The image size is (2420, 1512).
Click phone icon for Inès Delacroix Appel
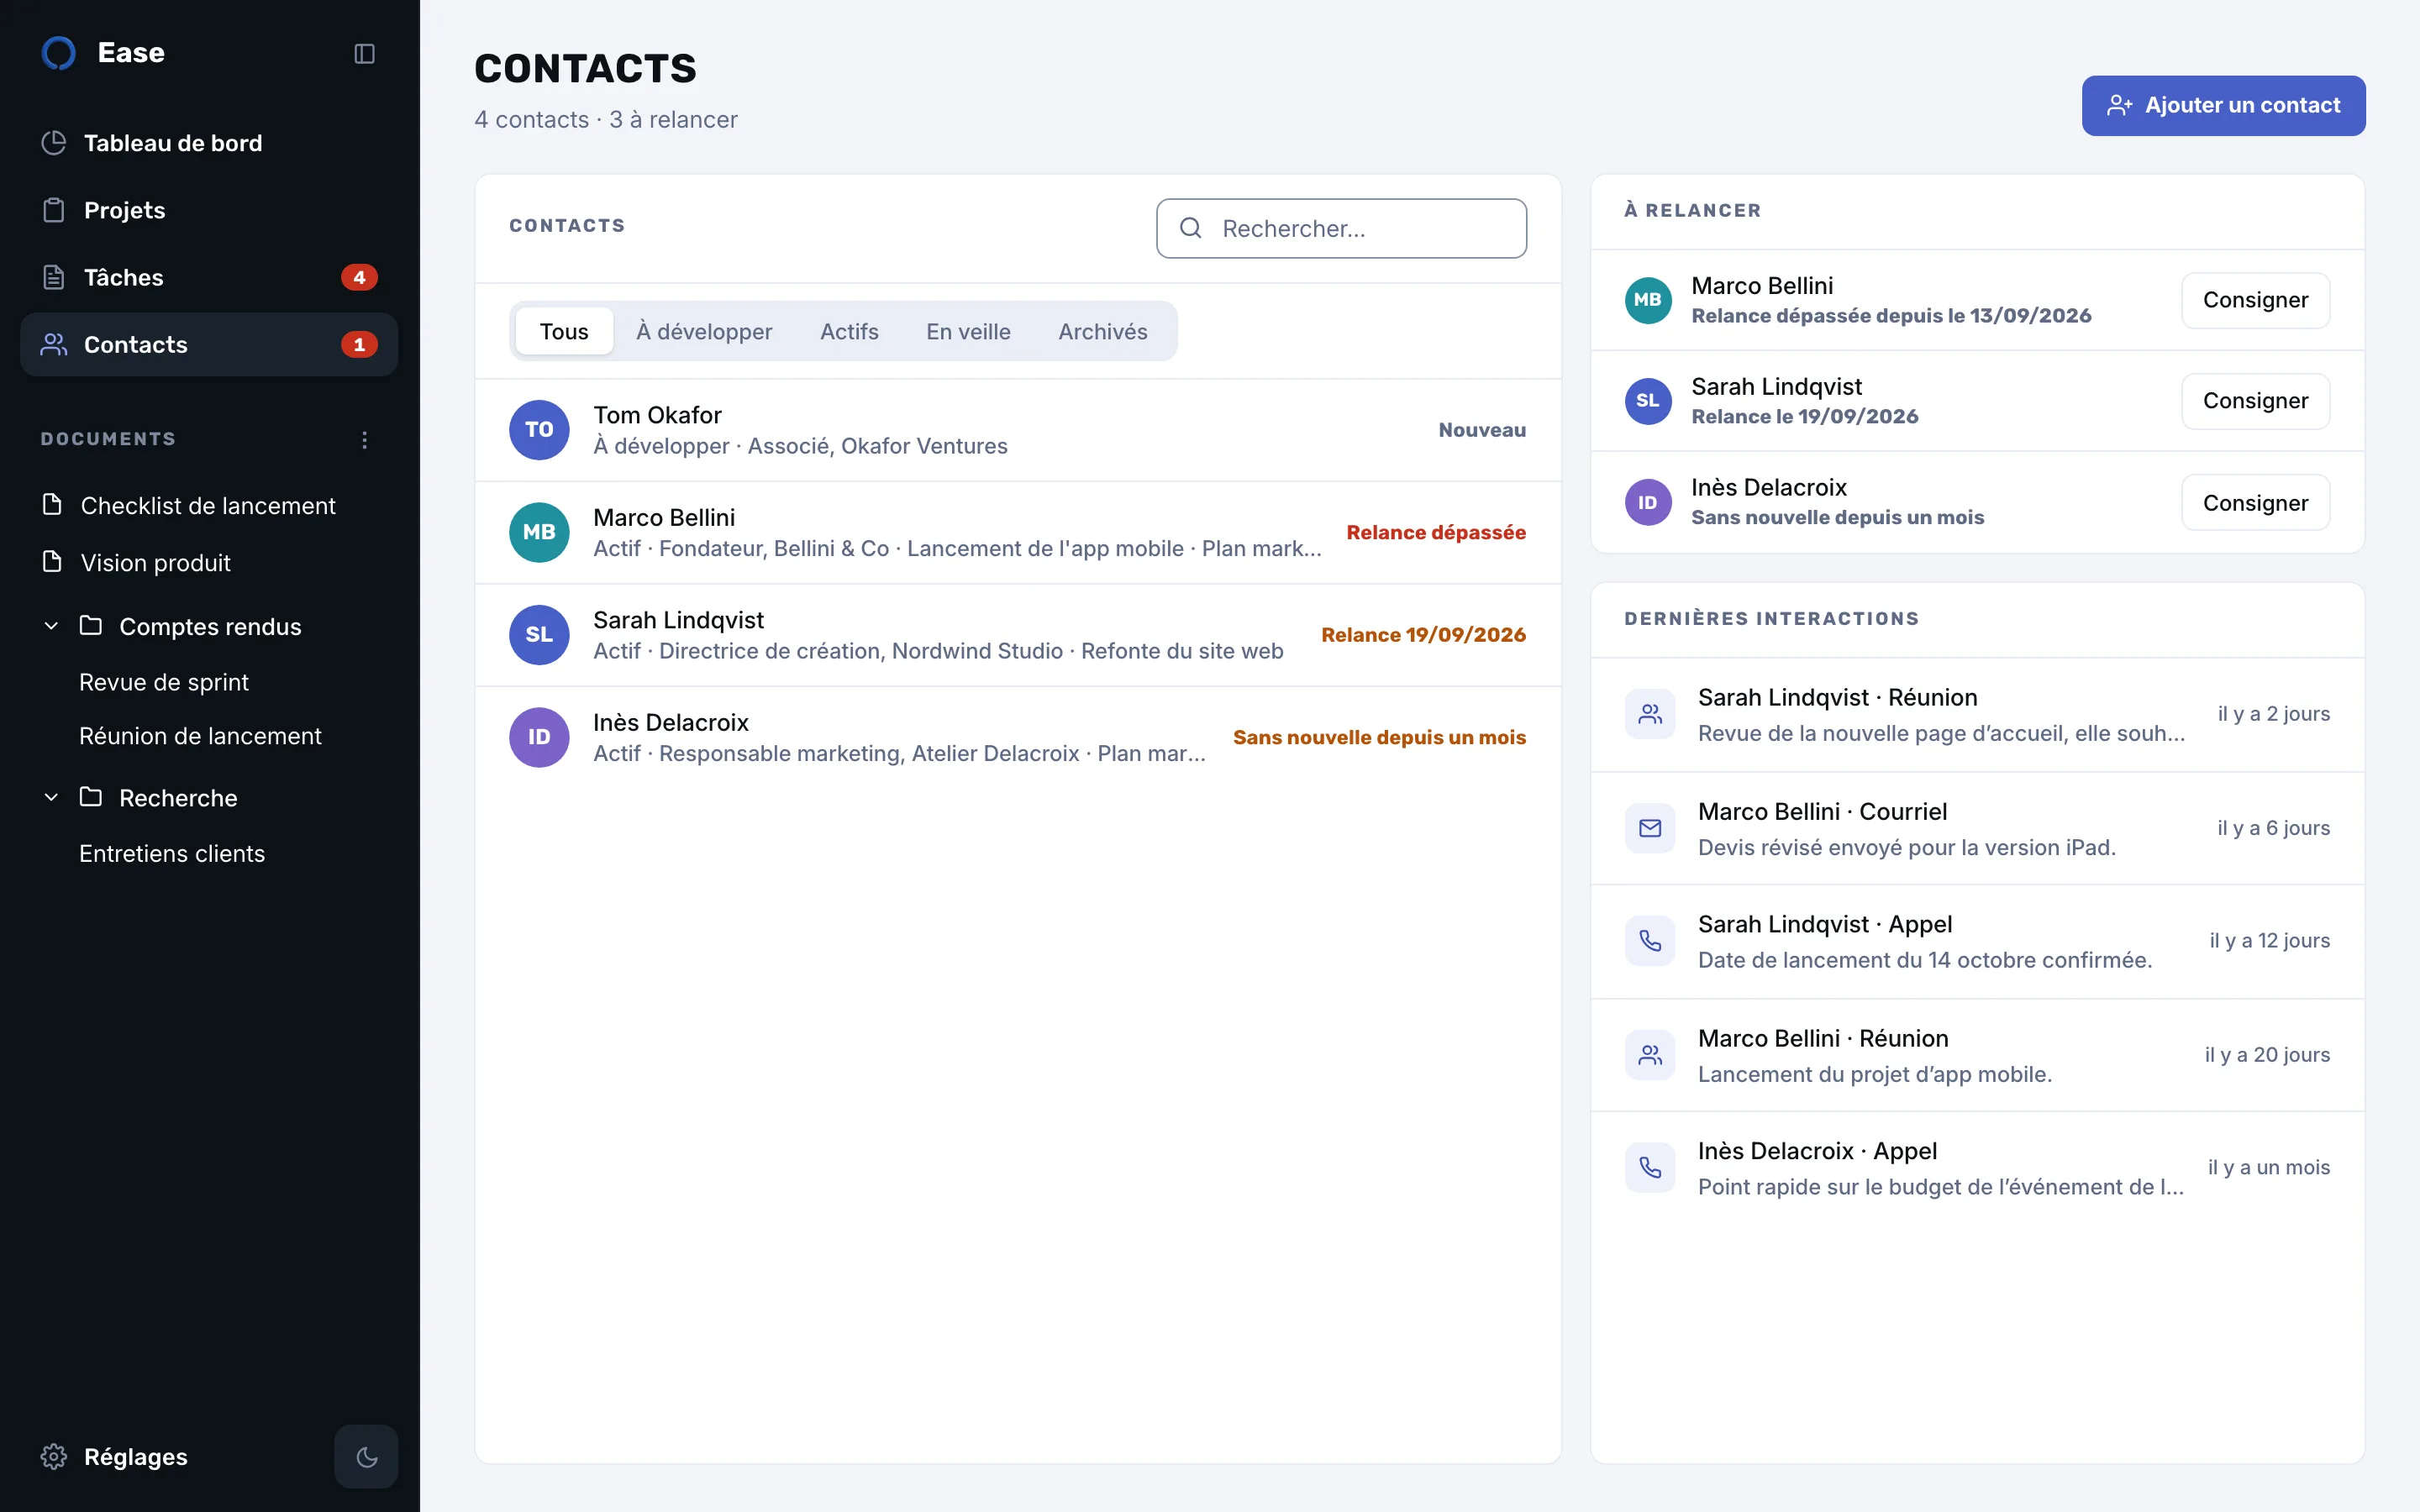pos(1650,1168)
